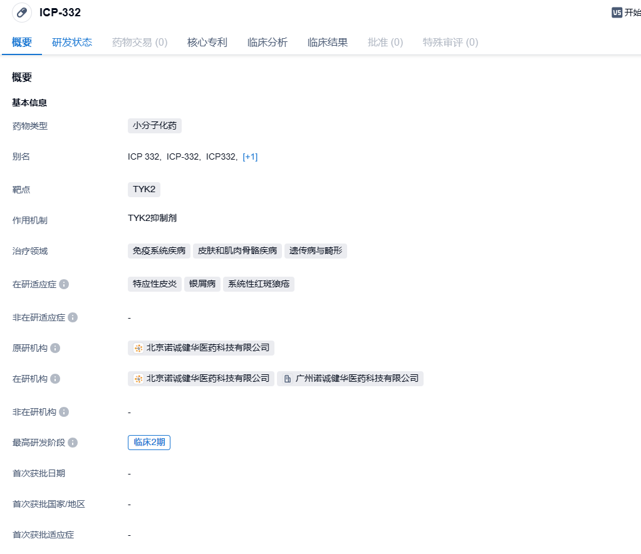Select the 小分子化药 drug type tag
This screenshot has width=641, height=554.
click(155, 126)
